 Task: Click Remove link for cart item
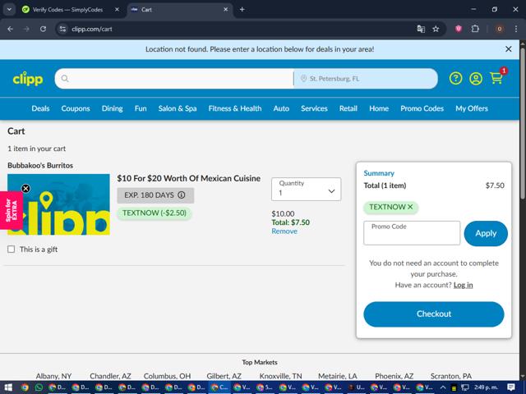pyautogui.click(x=284, y=231)
